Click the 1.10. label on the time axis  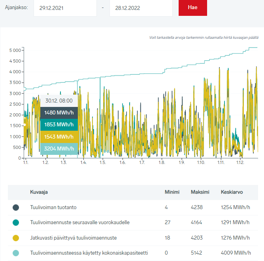(201, 163)
